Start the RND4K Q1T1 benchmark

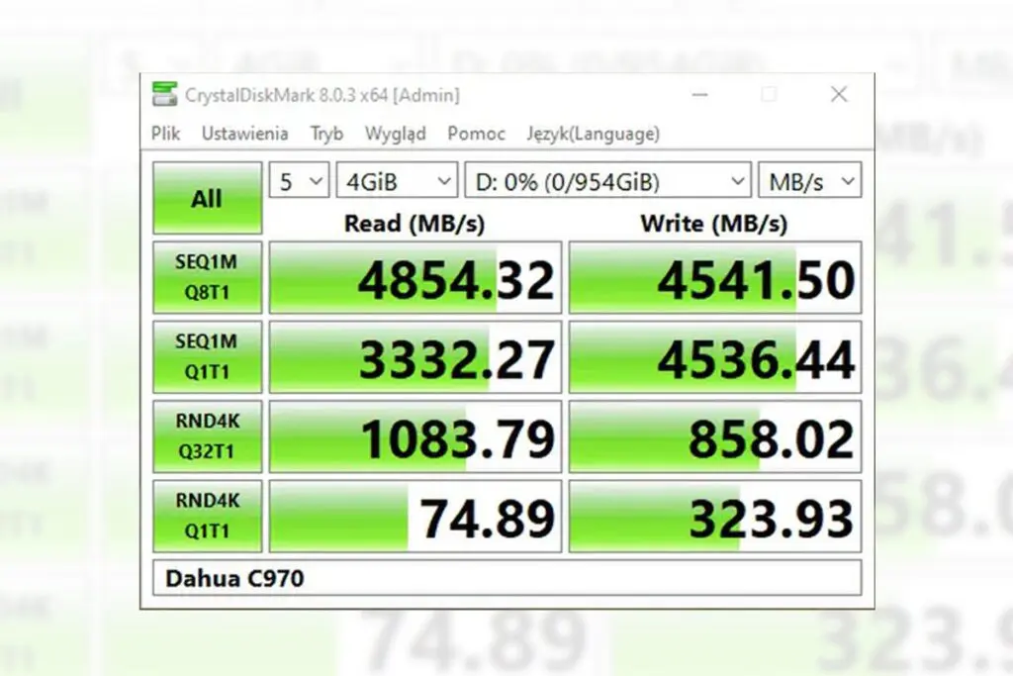pyautogui.click(x=207, y=515)
